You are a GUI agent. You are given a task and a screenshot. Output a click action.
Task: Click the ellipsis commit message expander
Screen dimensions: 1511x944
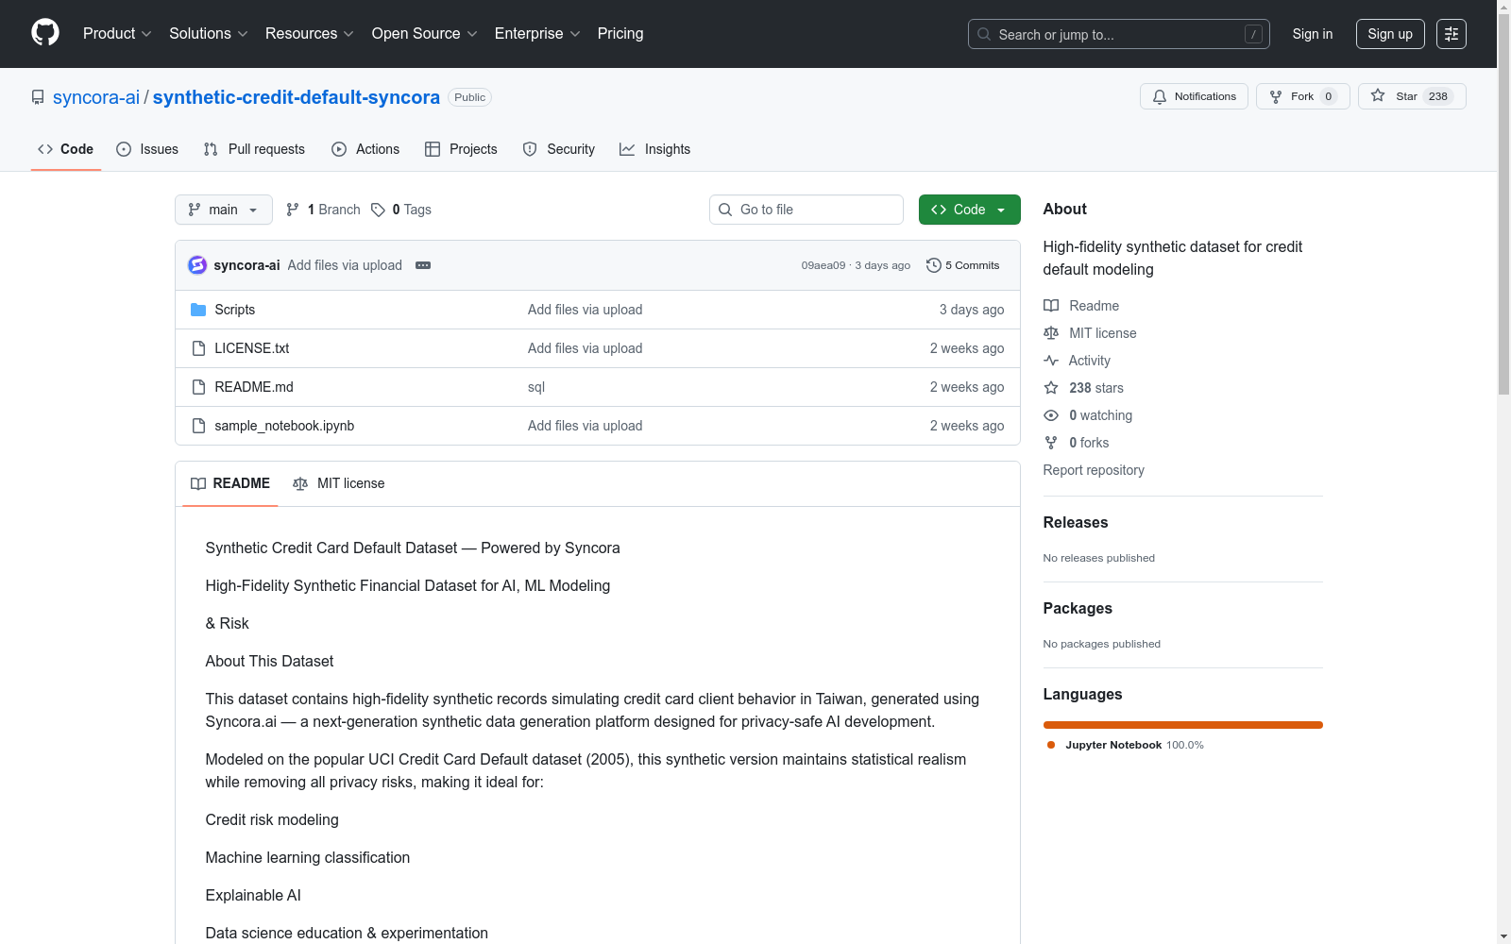tap(423, 265)
